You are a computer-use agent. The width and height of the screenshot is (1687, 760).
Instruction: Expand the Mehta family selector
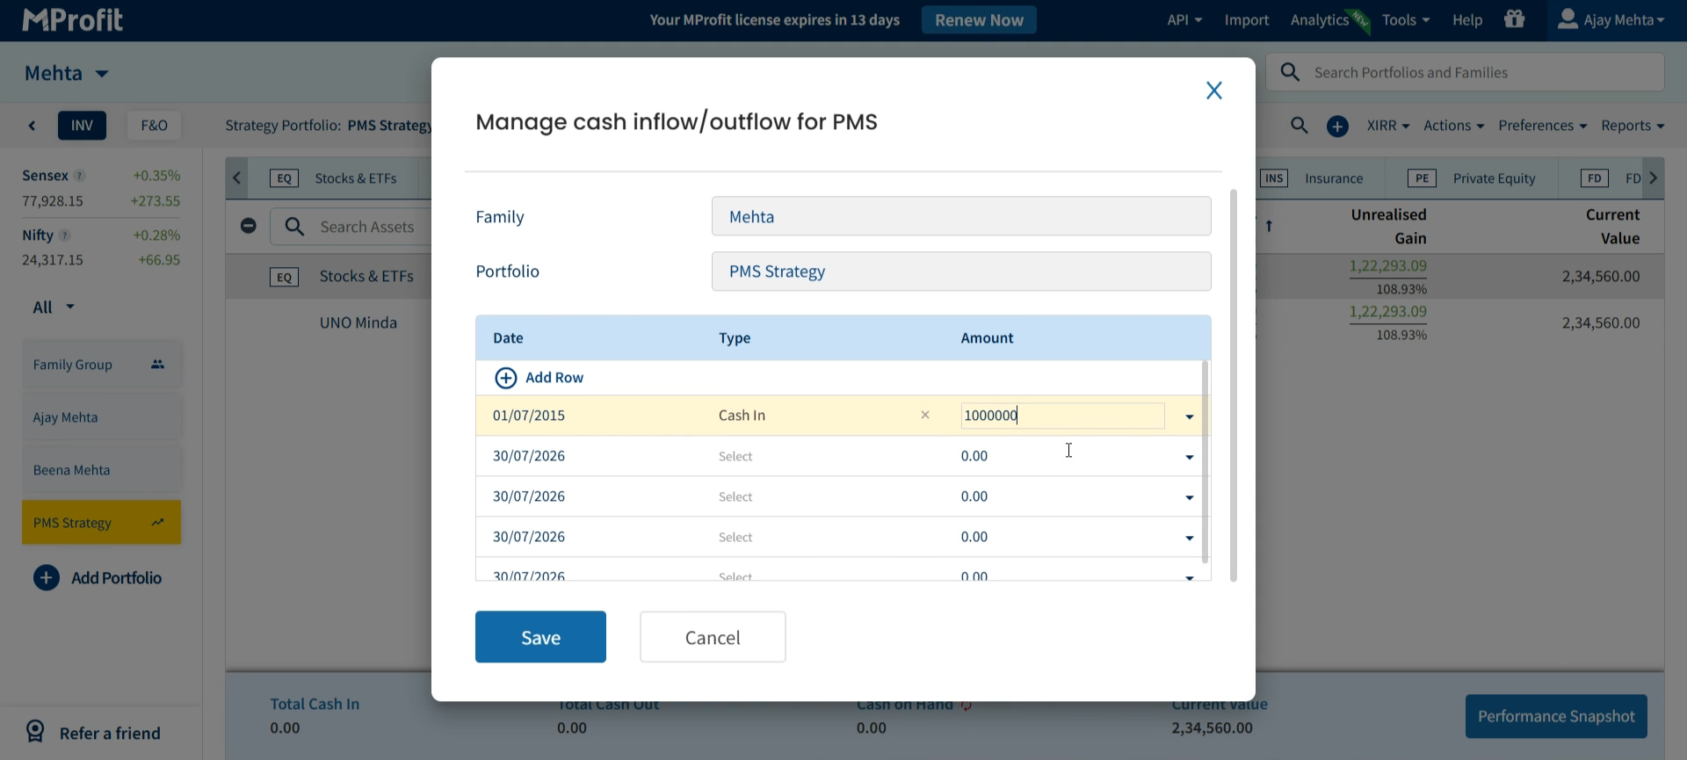(67, 74)
